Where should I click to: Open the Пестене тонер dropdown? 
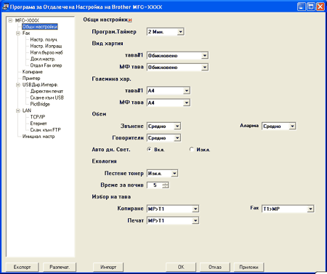coord(162,173)
